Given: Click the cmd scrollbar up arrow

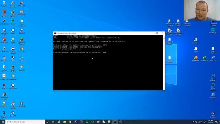Looking at the screenshot, I should (164, 36).
